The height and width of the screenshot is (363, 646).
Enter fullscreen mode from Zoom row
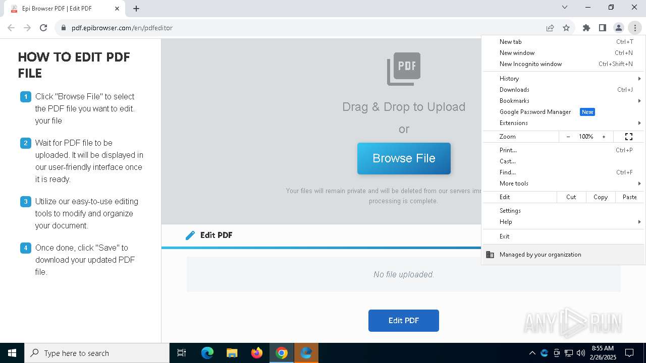(x=629, y=137)
